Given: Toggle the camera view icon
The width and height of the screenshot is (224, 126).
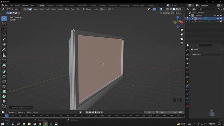Looking at the screenshot, I should coord(182,39).
